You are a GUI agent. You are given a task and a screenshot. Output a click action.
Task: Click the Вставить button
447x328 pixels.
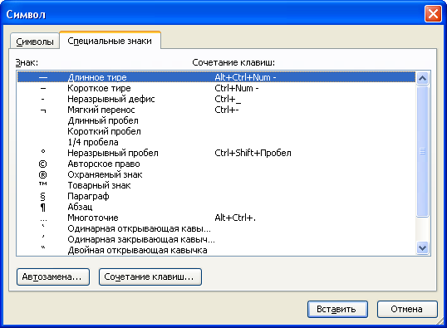click(x=337, y=309)
